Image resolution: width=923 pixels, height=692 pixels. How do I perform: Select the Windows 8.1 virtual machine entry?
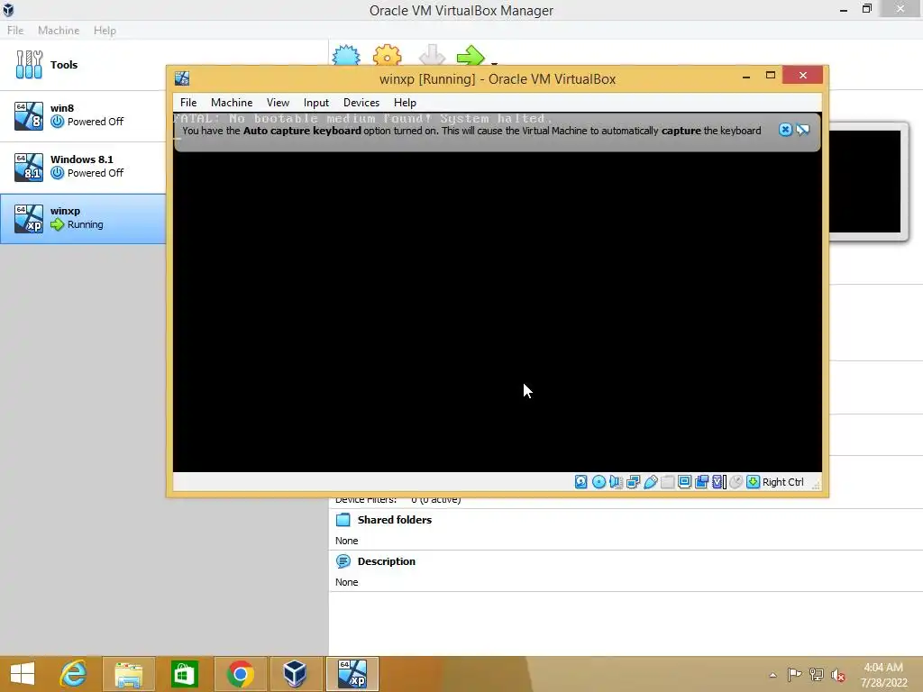[x=82, y=167]
